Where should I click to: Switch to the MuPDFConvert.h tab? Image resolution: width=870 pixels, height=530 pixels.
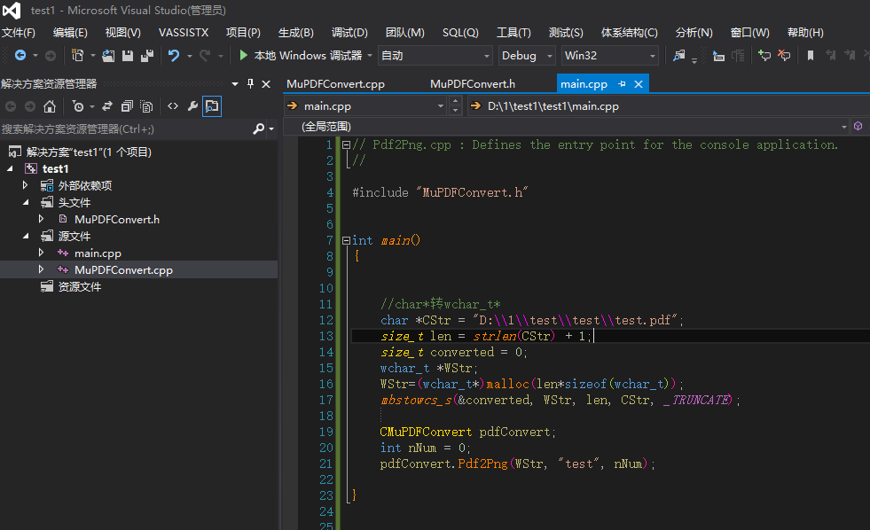472,84
